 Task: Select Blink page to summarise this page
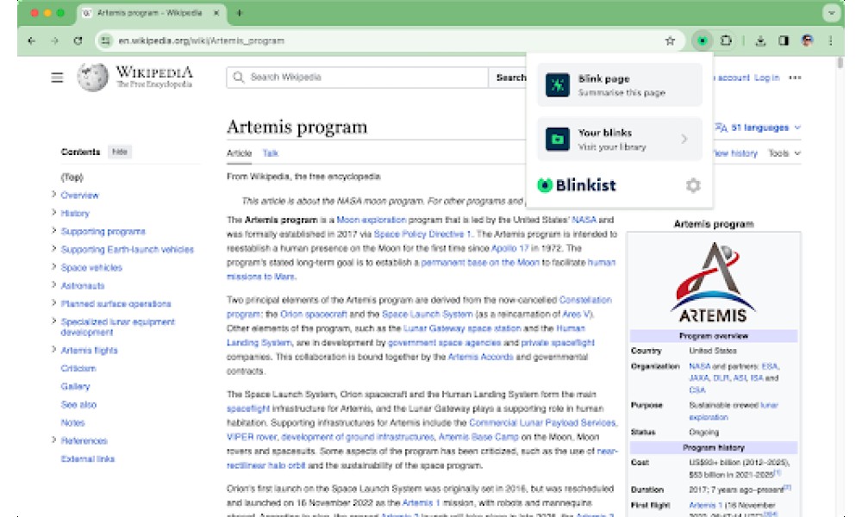(620, 85)
